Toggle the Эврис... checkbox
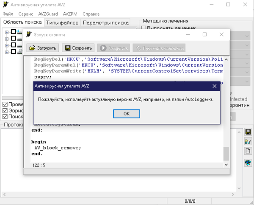Image resolution: width=254 pixels, height=205 pixels. [x=5, y=110]
